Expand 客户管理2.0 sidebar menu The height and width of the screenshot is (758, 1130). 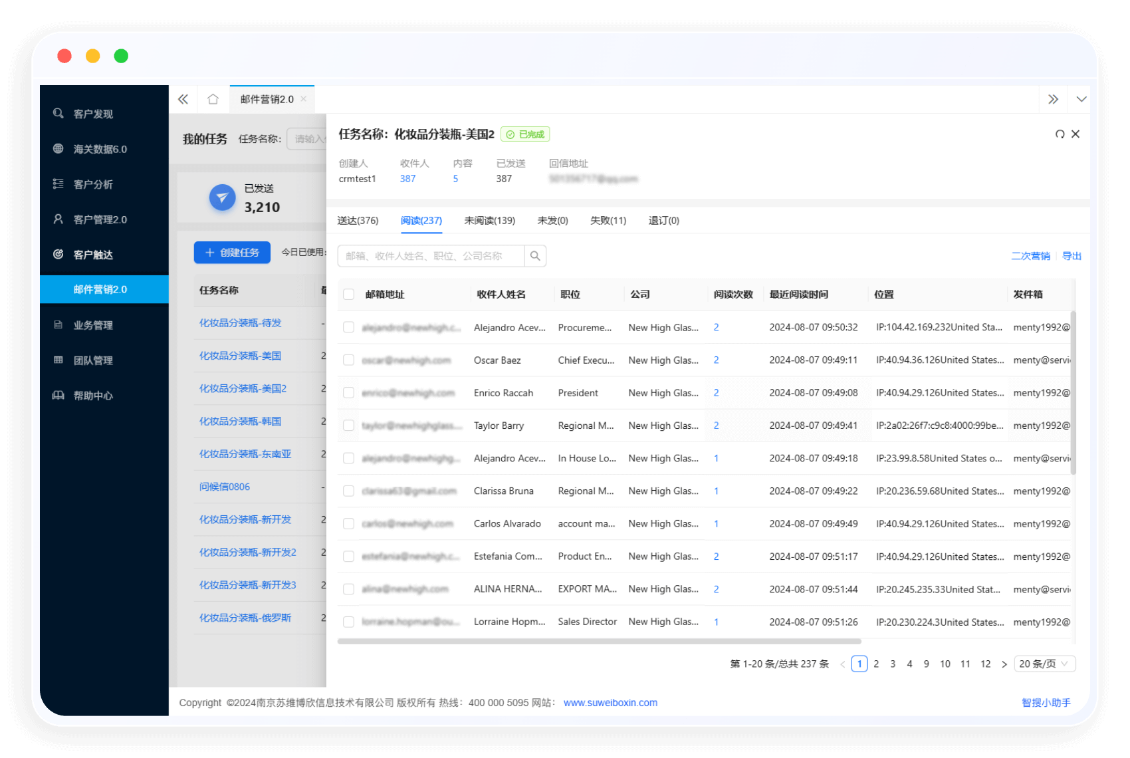pos(100,219)
